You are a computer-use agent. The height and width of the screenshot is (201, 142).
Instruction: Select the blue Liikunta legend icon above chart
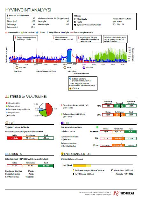tap(37, 32)
